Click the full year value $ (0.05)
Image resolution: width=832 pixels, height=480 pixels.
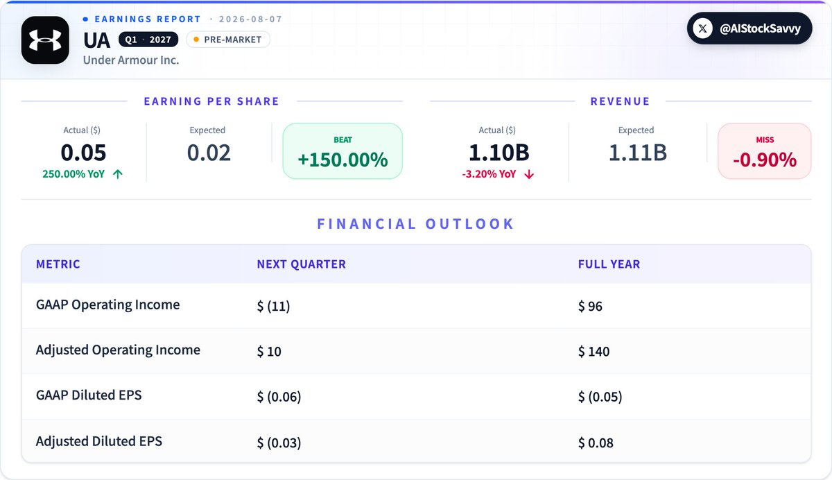pyautogui.click(x=600, y=397)
